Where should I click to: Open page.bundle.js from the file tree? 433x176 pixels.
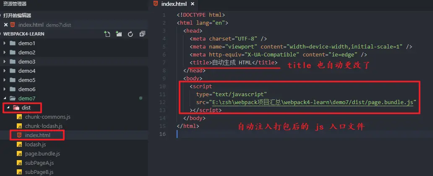(42, 153)
